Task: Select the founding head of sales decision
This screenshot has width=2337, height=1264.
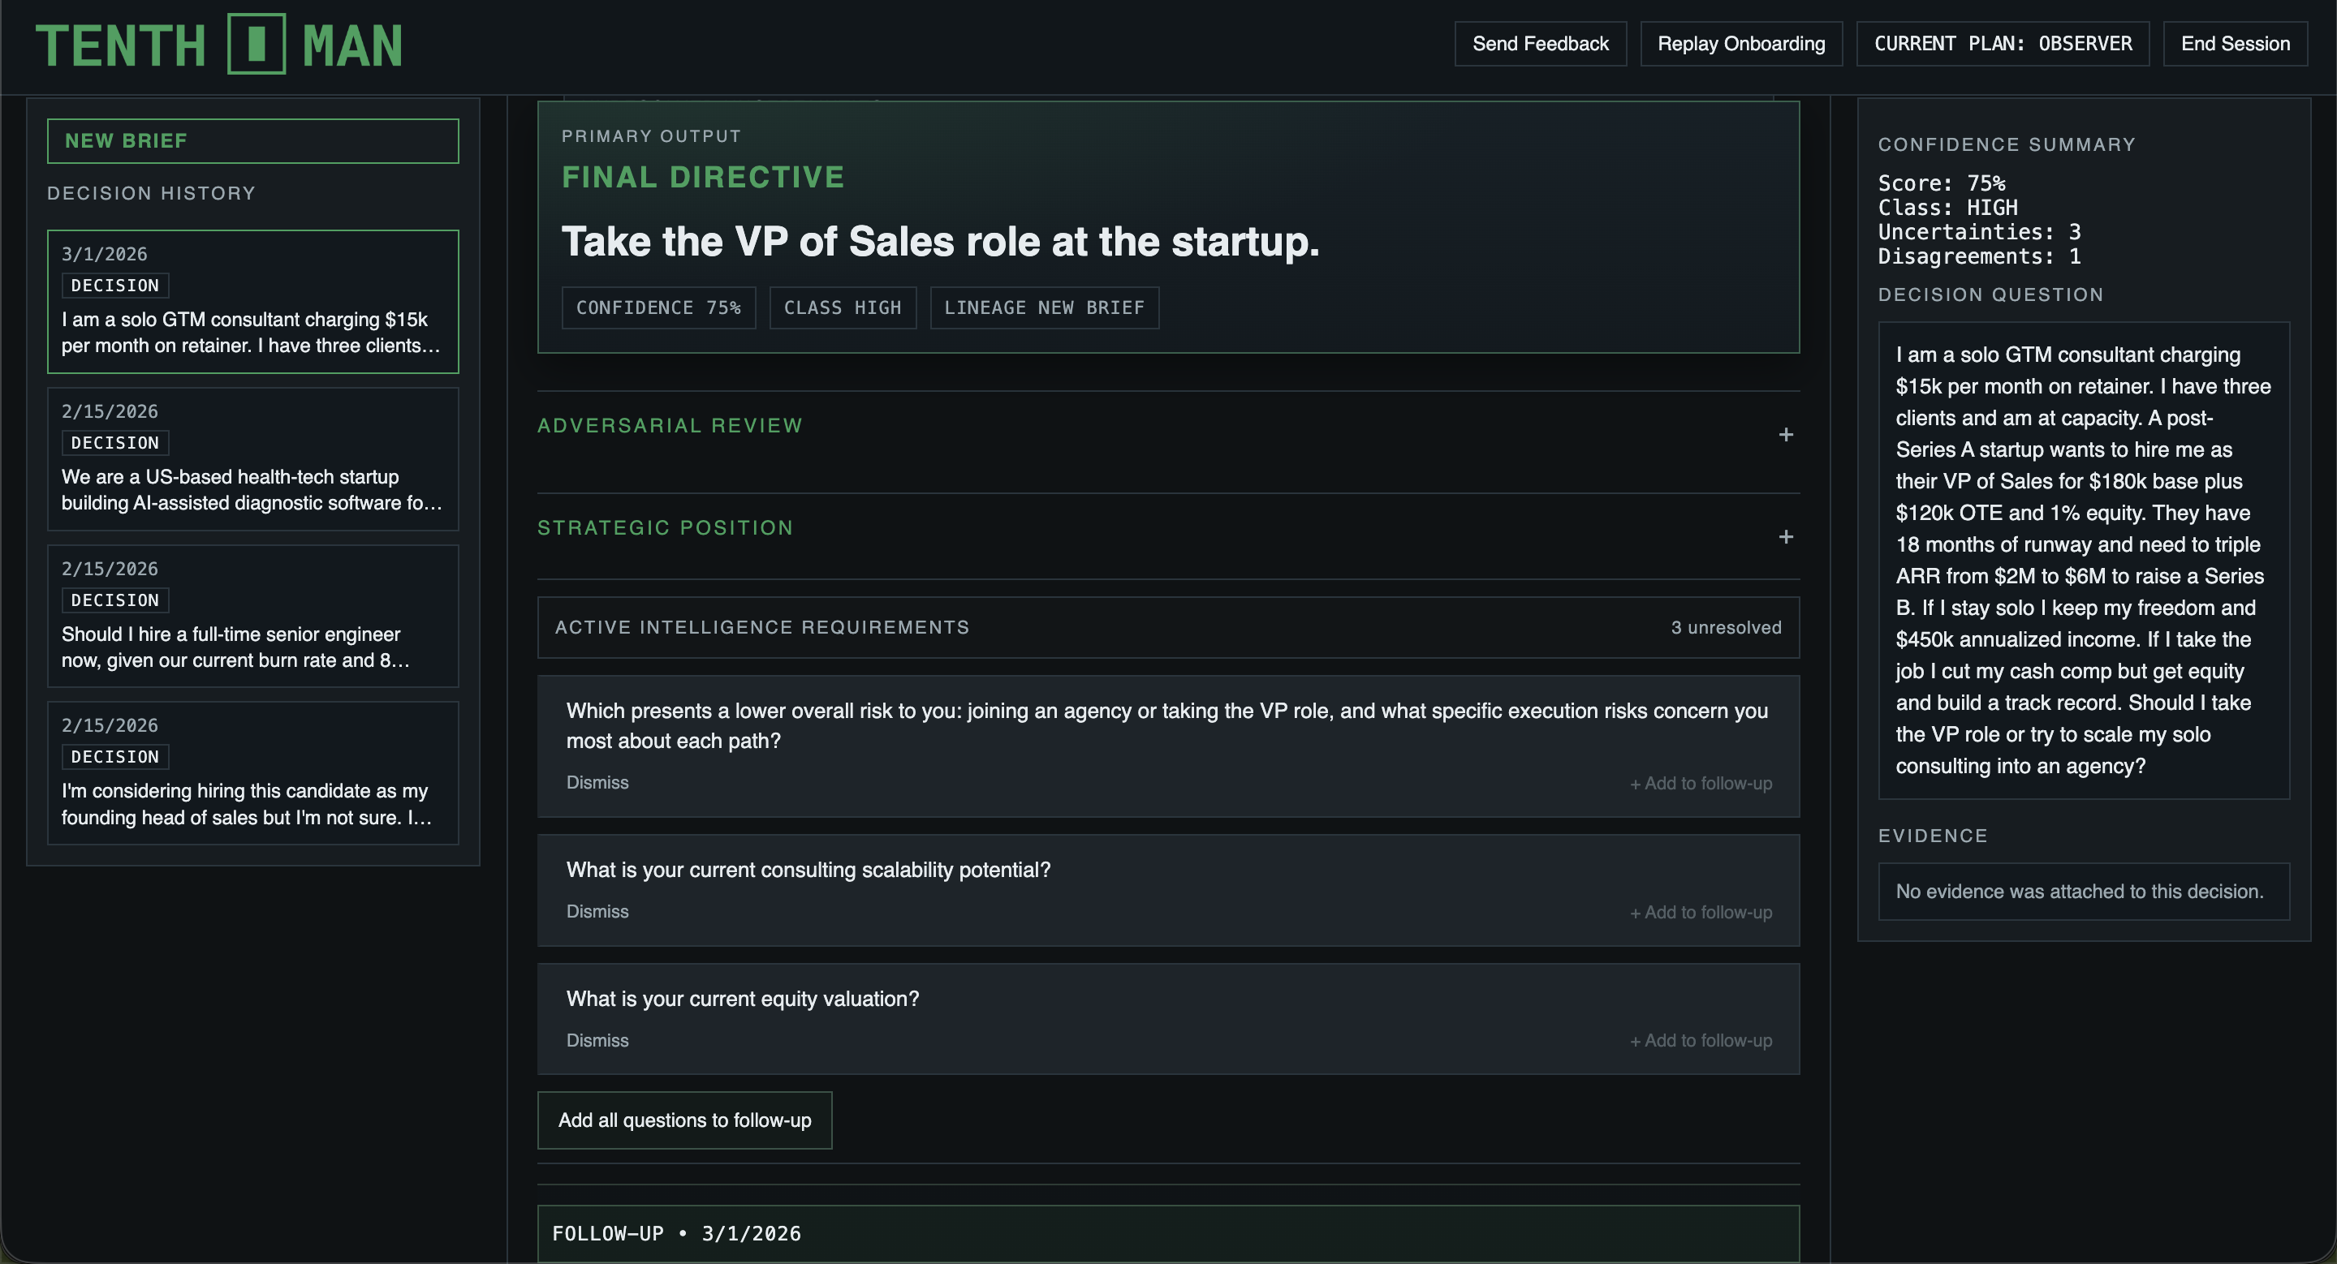Action: [x=252, y=773]
